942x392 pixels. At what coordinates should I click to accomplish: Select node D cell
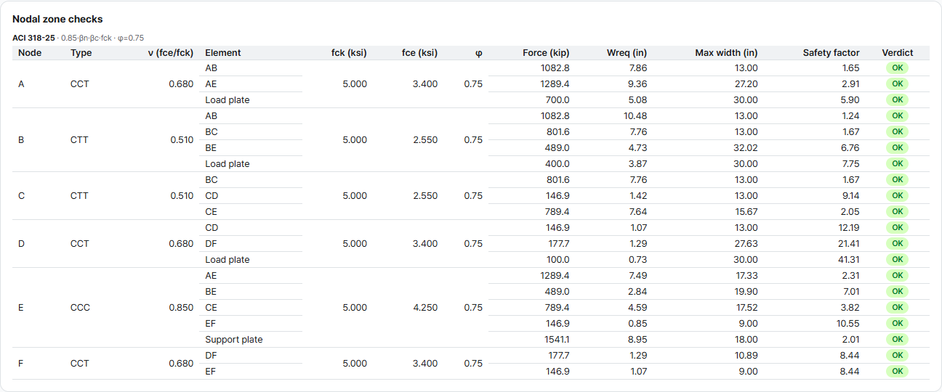pyautogui.click(x=21, y=244)
